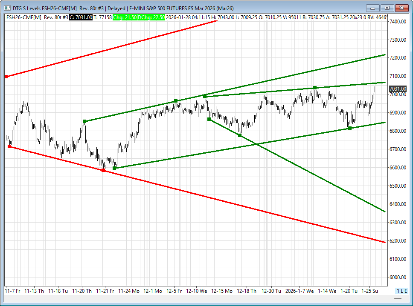
Task: Click the '12-30 Tu' date on time axis
Action: pos(271,291)
